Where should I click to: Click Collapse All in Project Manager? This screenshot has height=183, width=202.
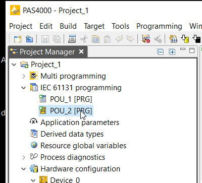coord(160,52)
